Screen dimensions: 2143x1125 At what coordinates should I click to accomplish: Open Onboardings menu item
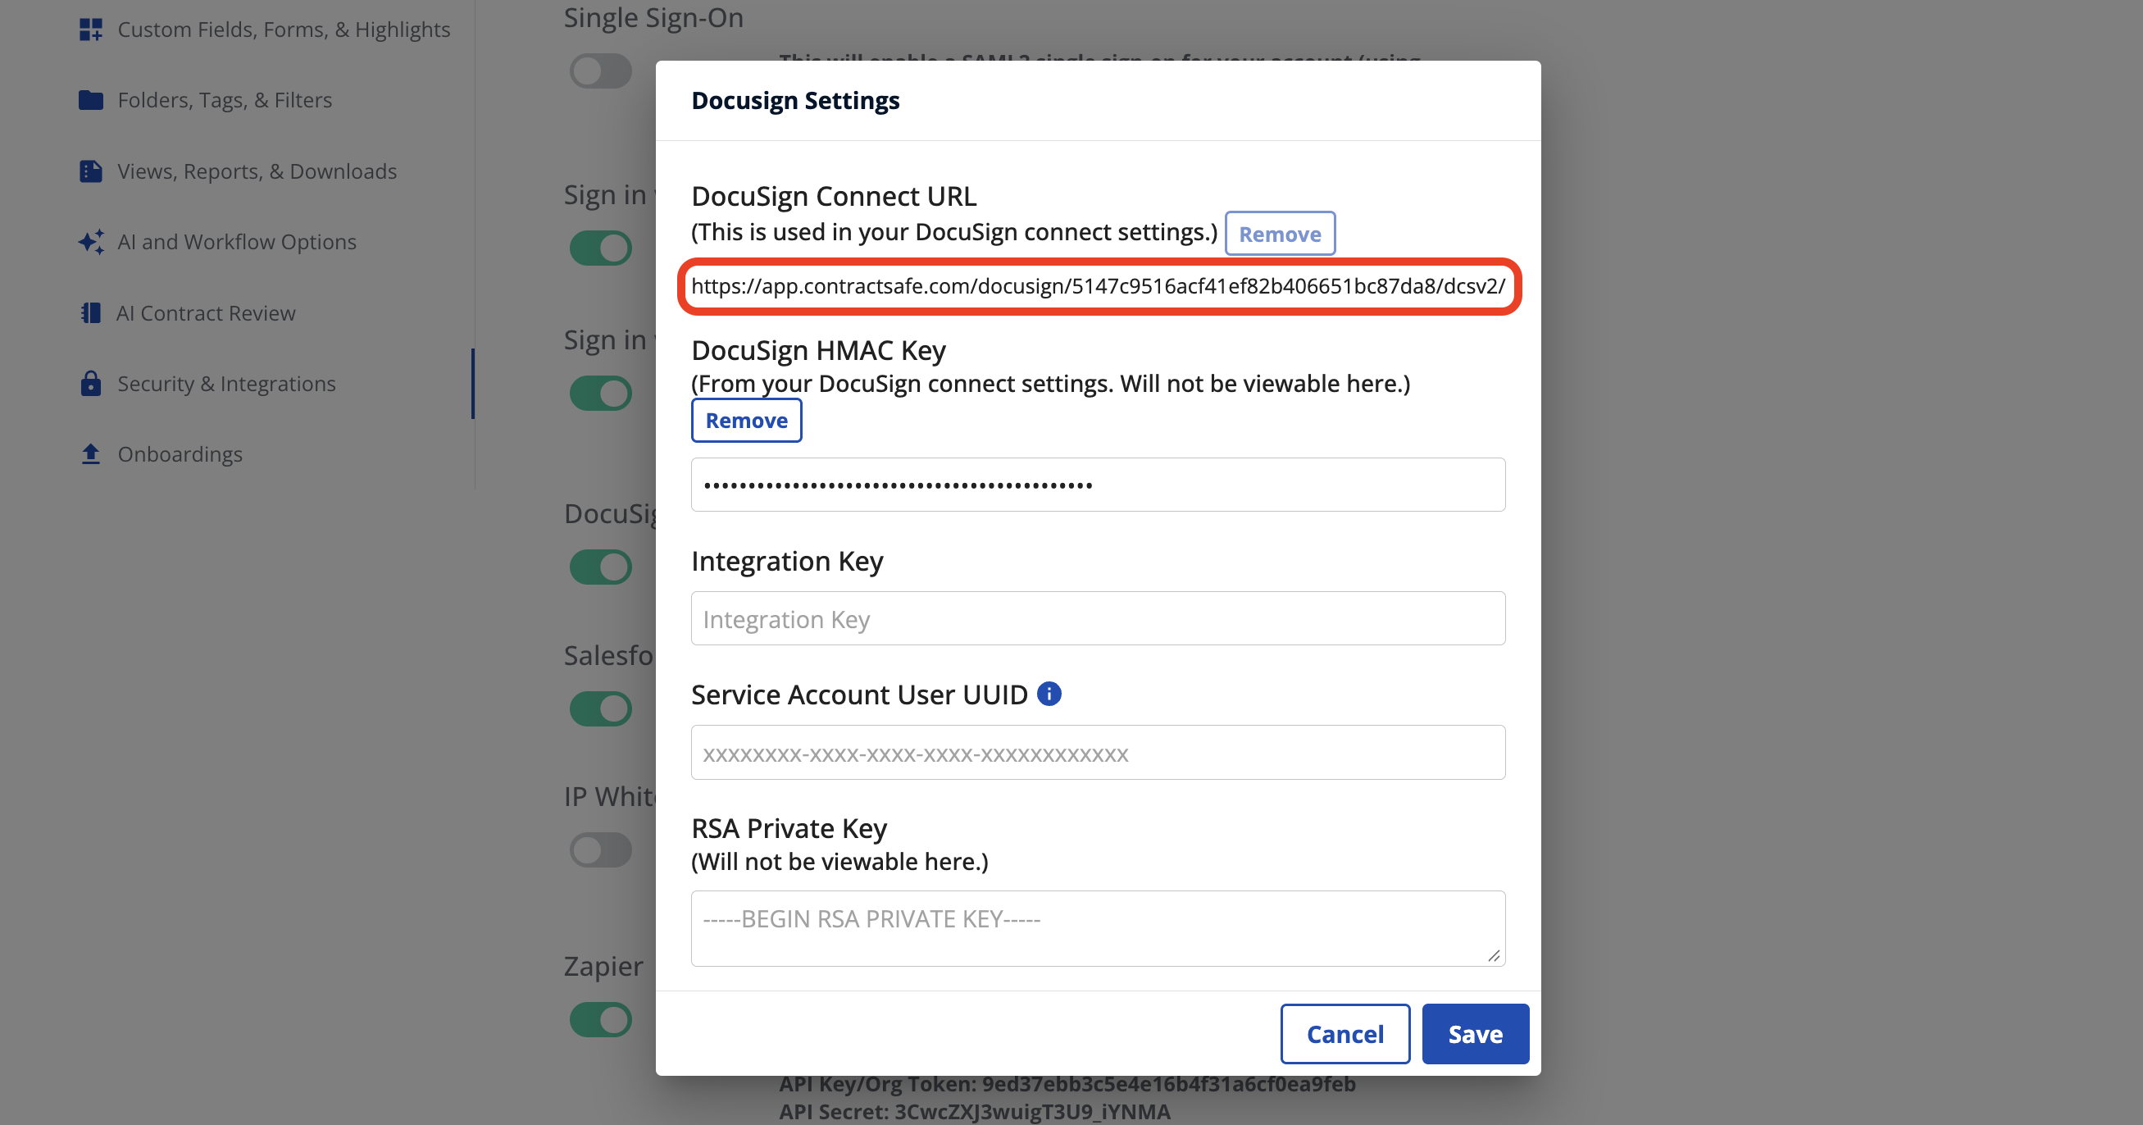pyautogui.click(x=180, y=454)
